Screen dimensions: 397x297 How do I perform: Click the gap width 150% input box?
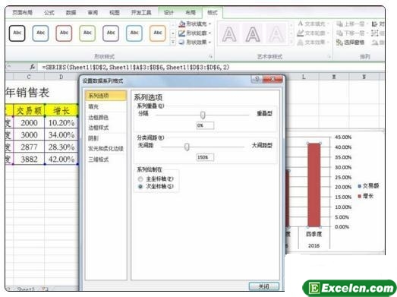tap(205, 157)
